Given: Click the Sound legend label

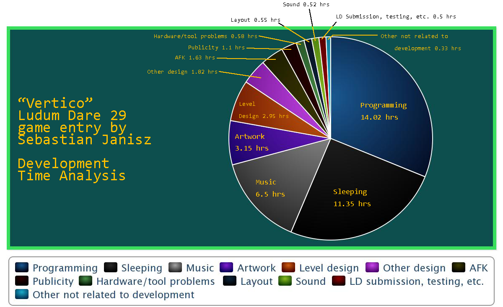Looking at the screenshot, I should click(x=311, y=281).
